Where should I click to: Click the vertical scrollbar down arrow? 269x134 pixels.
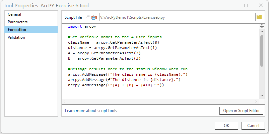pos(262,96)
